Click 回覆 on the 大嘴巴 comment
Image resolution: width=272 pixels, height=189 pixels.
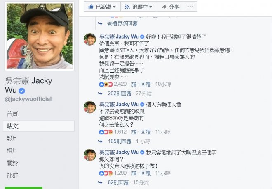pos(145,173)
